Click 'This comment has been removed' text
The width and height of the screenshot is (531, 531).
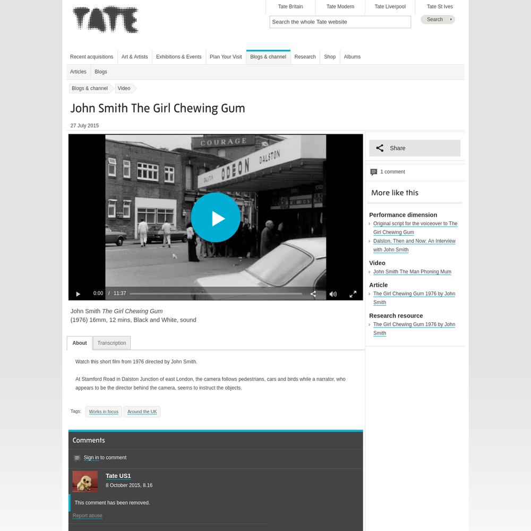click(112, 502)
